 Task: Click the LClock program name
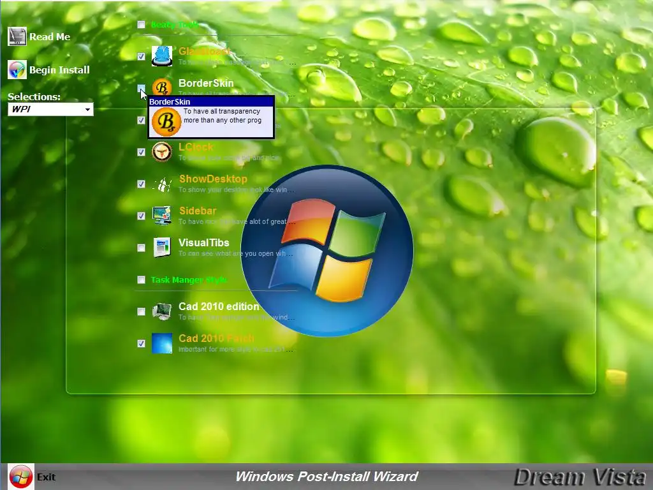(196, 147)
